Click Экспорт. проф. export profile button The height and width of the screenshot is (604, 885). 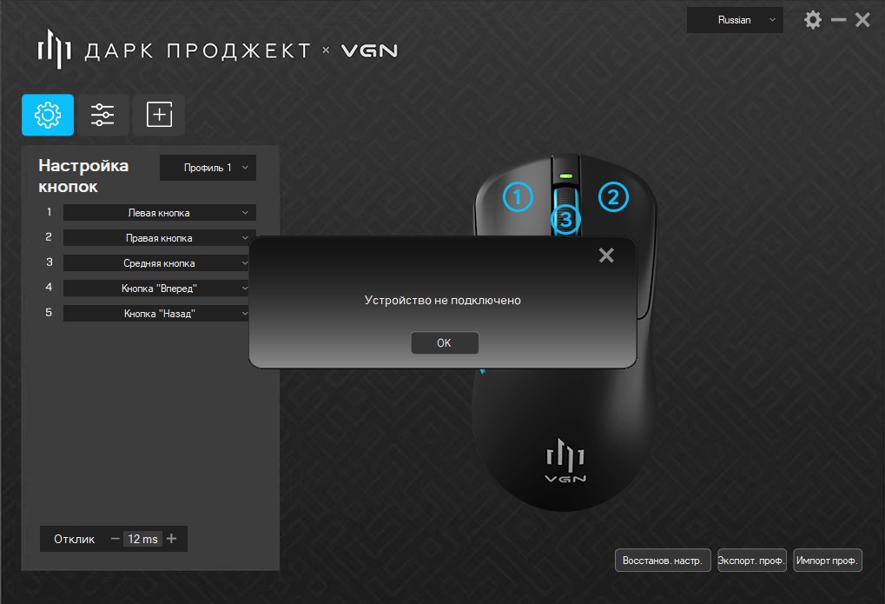click(x=752, y=561)
